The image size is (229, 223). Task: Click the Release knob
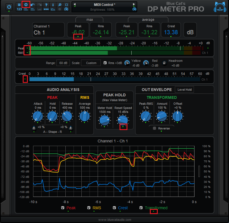coord(67,116)
